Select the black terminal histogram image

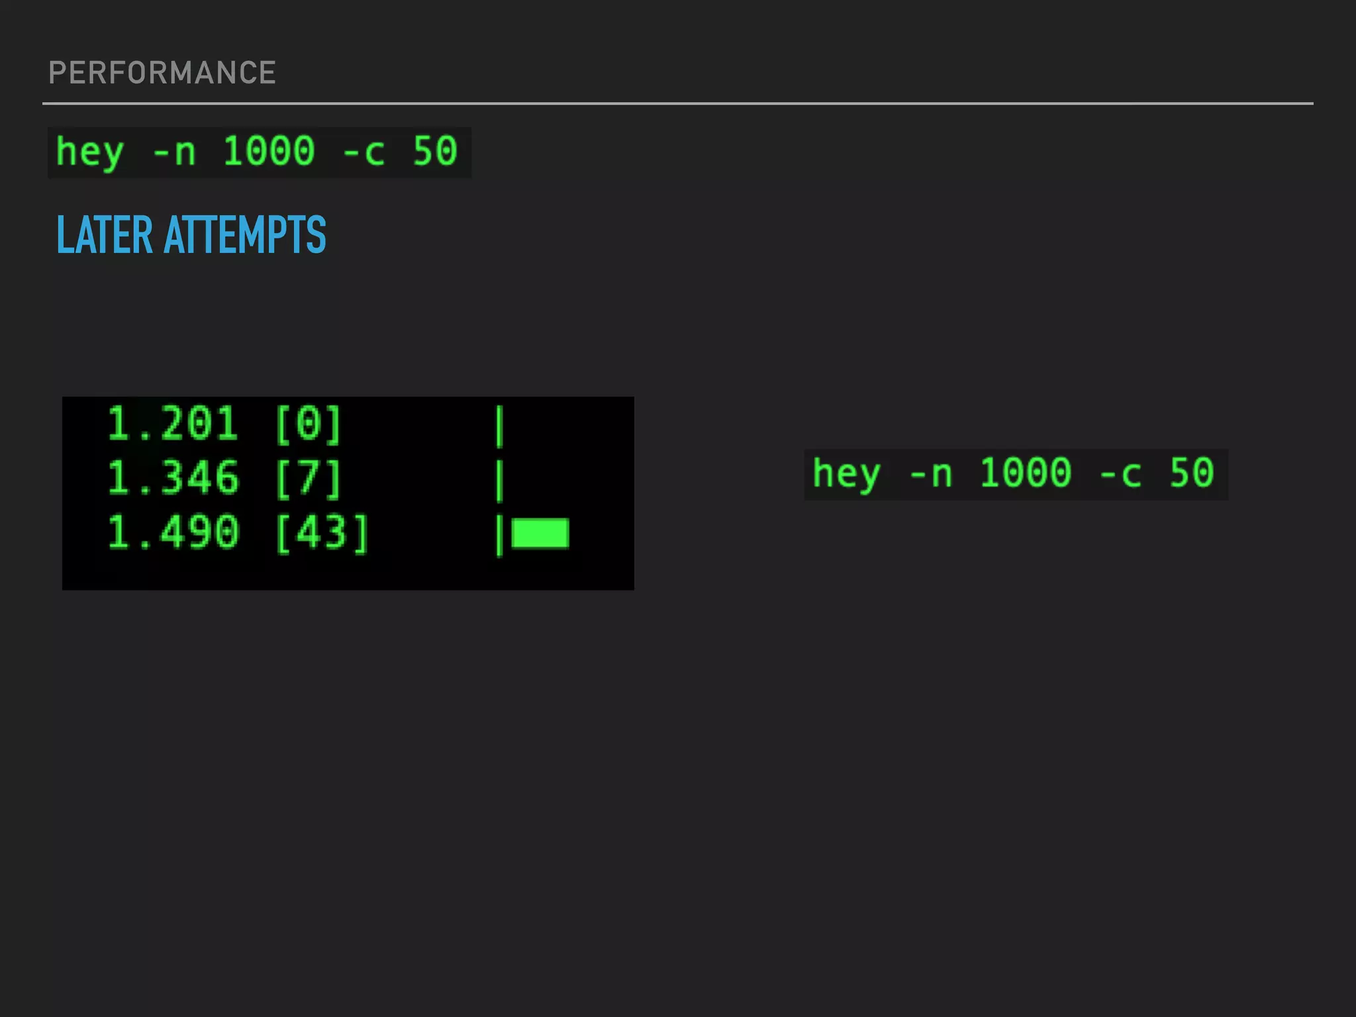coord(348,493)
